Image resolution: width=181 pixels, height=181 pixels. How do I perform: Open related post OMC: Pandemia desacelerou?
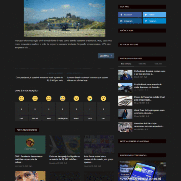(29, 159)
